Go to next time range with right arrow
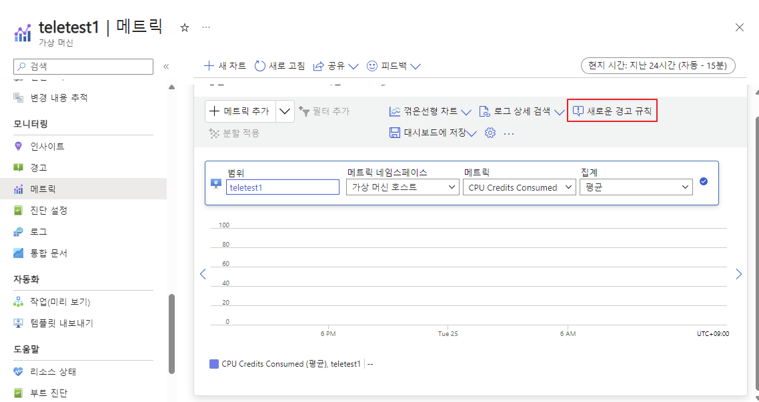Viewport: 759px width, 402px height. (739, 274)
